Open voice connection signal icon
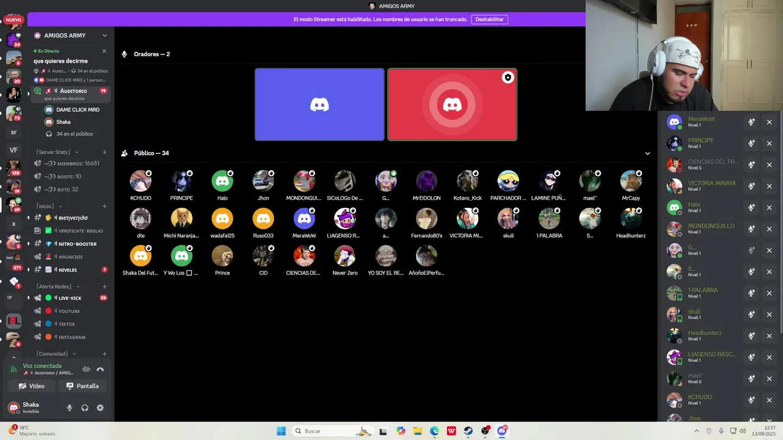 (x=14, y=369)
